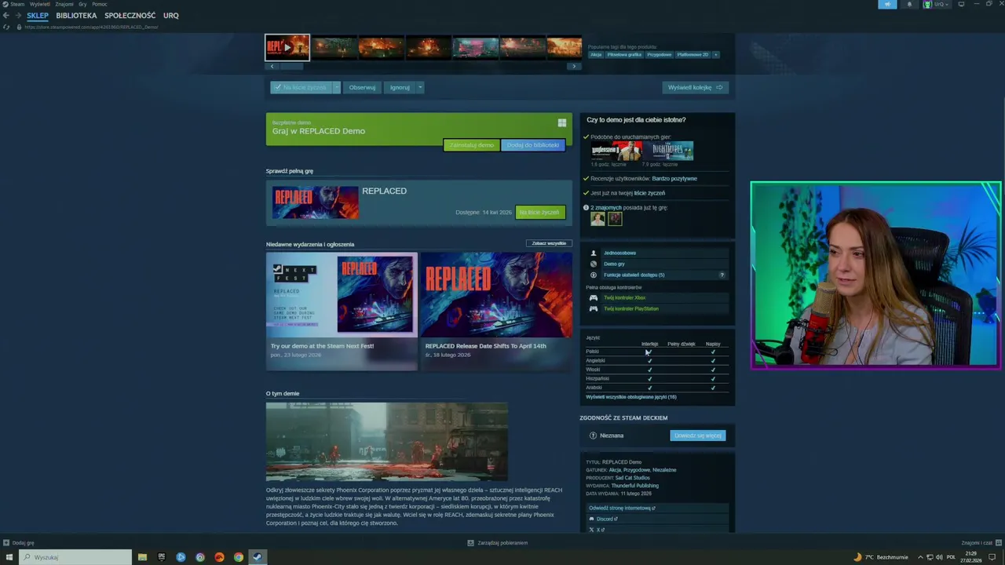The width and height of the screenshot is (1005, 565).
Task: Open weather widget showing 7°C
Action: coord(881,557)
